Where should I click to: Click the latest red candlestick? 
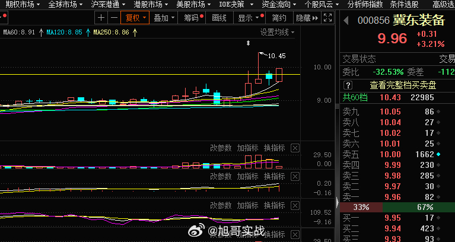point(279,75)
